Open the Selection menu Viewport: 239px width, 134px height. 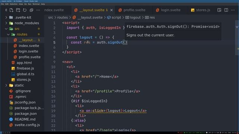coord(14,4)
